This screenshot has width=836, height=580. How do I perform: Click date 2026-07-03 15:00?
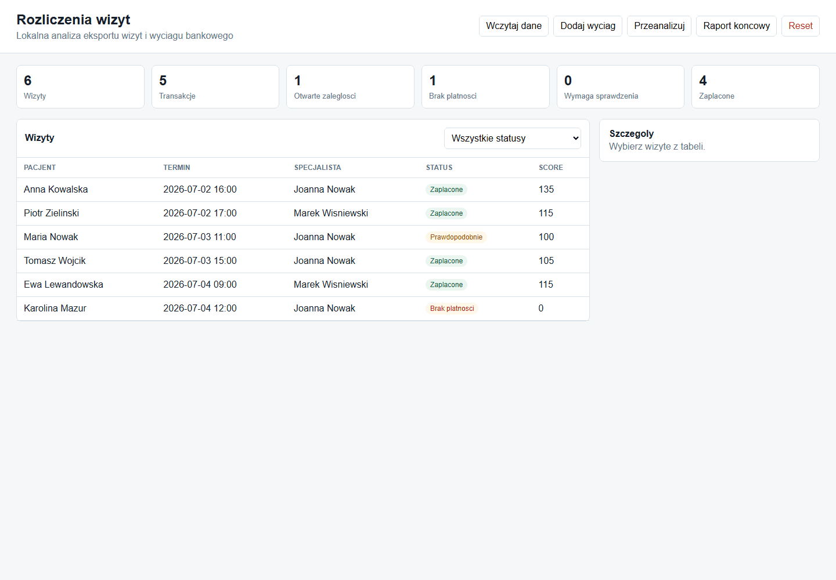(x=200, y=261)
